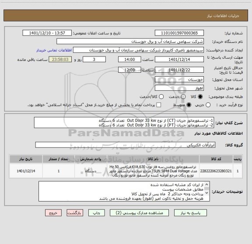252x244 pixels.
Task: Click the scroll up arrow in buyer notes
Action: (207, 184)
